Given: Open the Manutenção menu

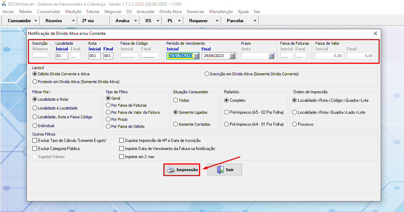Looking at the screenshot, I should pos(221,12).
